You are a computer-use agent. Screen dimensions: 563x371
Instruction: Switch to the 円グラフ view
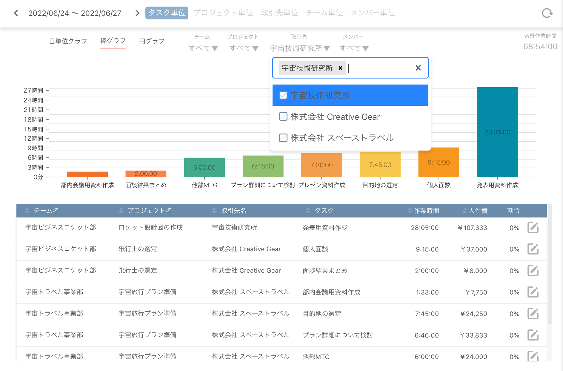151,41
